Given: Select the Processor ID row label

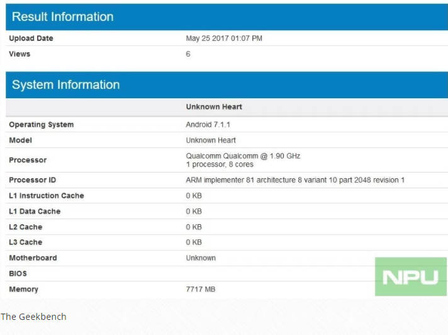Looking at the screenshot, I should [33, 180].
